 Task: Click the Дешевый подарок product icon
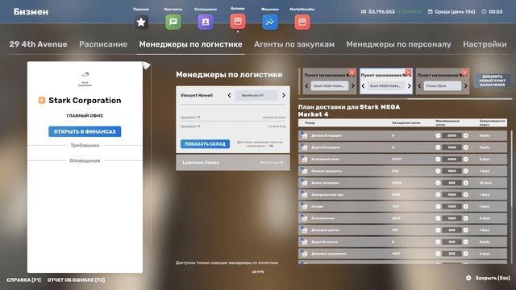[x=305, y=135]
